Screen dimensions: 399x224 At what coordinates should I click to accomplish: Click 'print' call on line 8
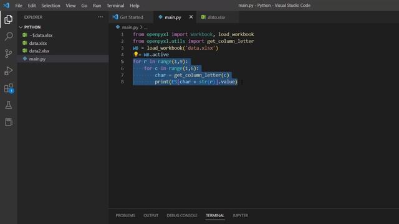tap(161, 82)
